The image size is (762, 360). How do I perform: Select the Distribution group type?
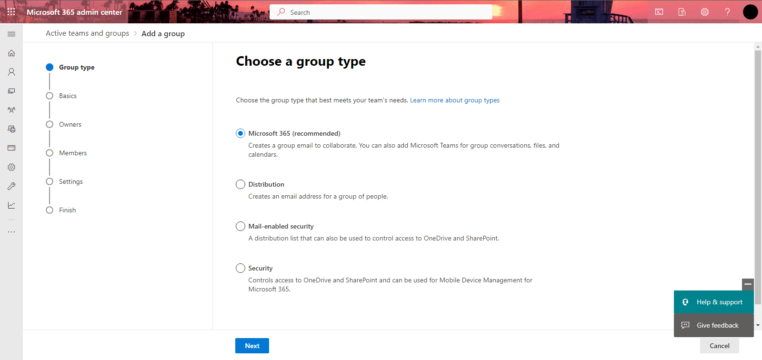click(241, 184)
